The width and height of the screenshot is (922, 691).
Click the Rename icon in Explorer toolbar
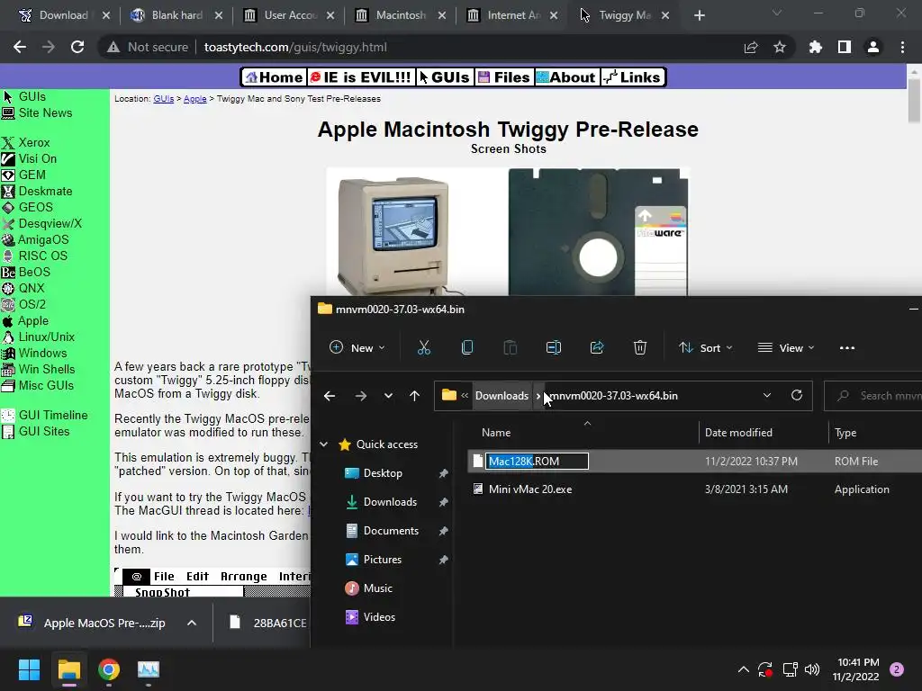[x=554, y=348]
